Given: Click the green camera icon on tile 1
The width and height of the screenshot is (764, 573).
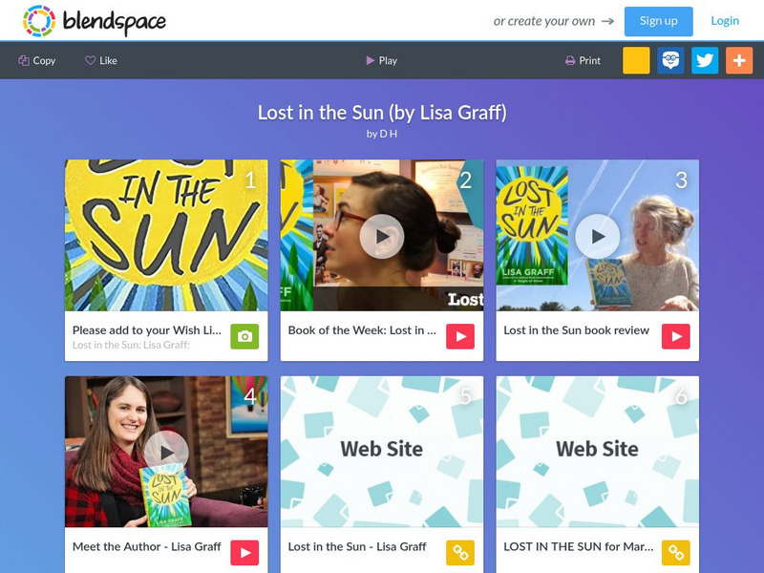Looking at the screenshot, I should (x=244, y=337).
